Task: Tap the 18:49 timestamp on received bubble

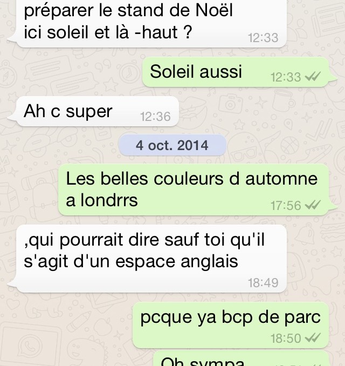Action: tap(263, 283)
